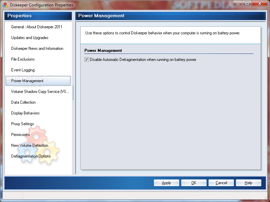Toggle Disable Automatic Defragmentation on battery power checkbox
Image resolution: width=270 pixels, height=202 pixels.
tap(86, 60)
